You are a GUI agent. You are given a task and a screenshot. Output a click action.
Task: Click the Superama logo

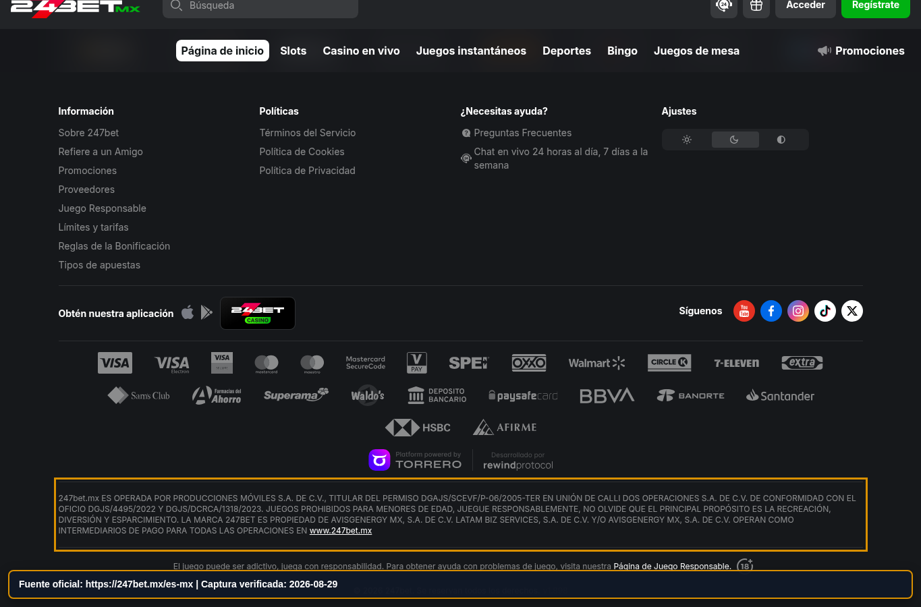point(296,395)
